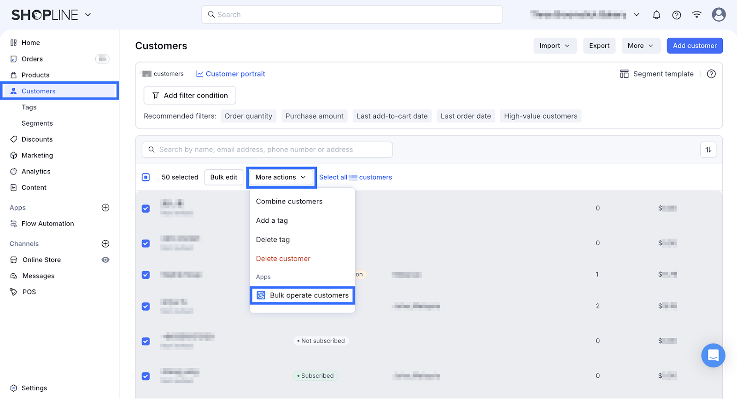The width and height of the screenshot is (737, 399).
Task: Uncheck the first customer row checkbox
Action: (x=146, y=208)
